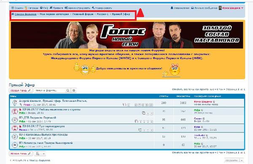Click status icon of ПЭ 04.09.17 topic
Screen dimensions: 253x164
(15, 128)
